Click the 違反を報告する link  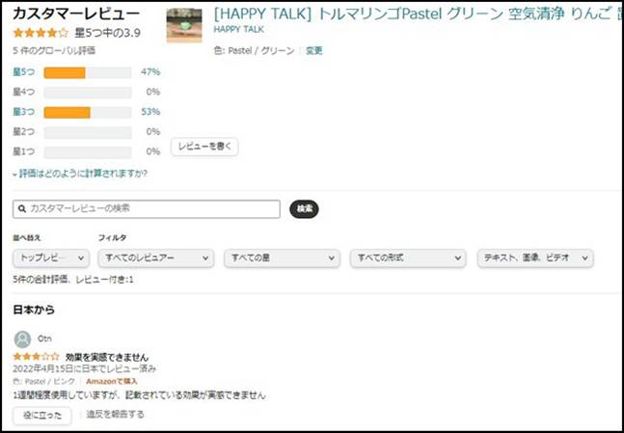[x=115, y=415]
